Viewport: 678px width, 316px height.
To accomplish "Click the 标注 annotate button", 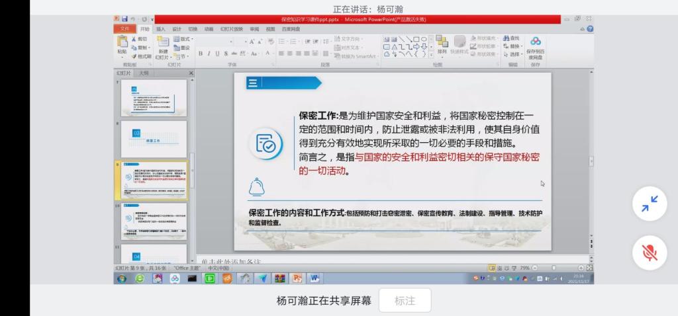I will [x=405, y=300].
